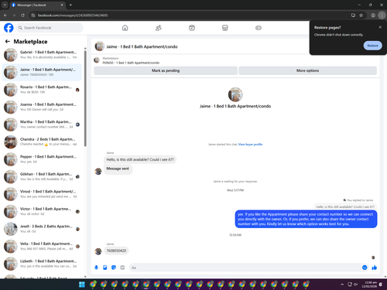The height and width of the screenshot is (290, 387).
Task: Click the browser address bar URL
Action: pos(73,15)
